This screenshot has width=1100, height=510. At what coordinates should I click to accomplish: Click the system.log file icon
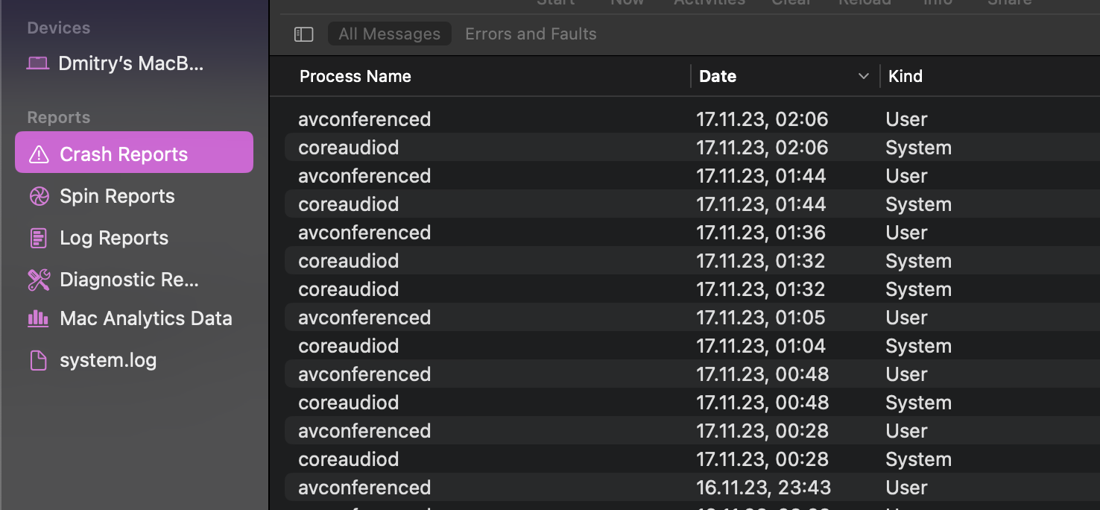pos(38,360)
